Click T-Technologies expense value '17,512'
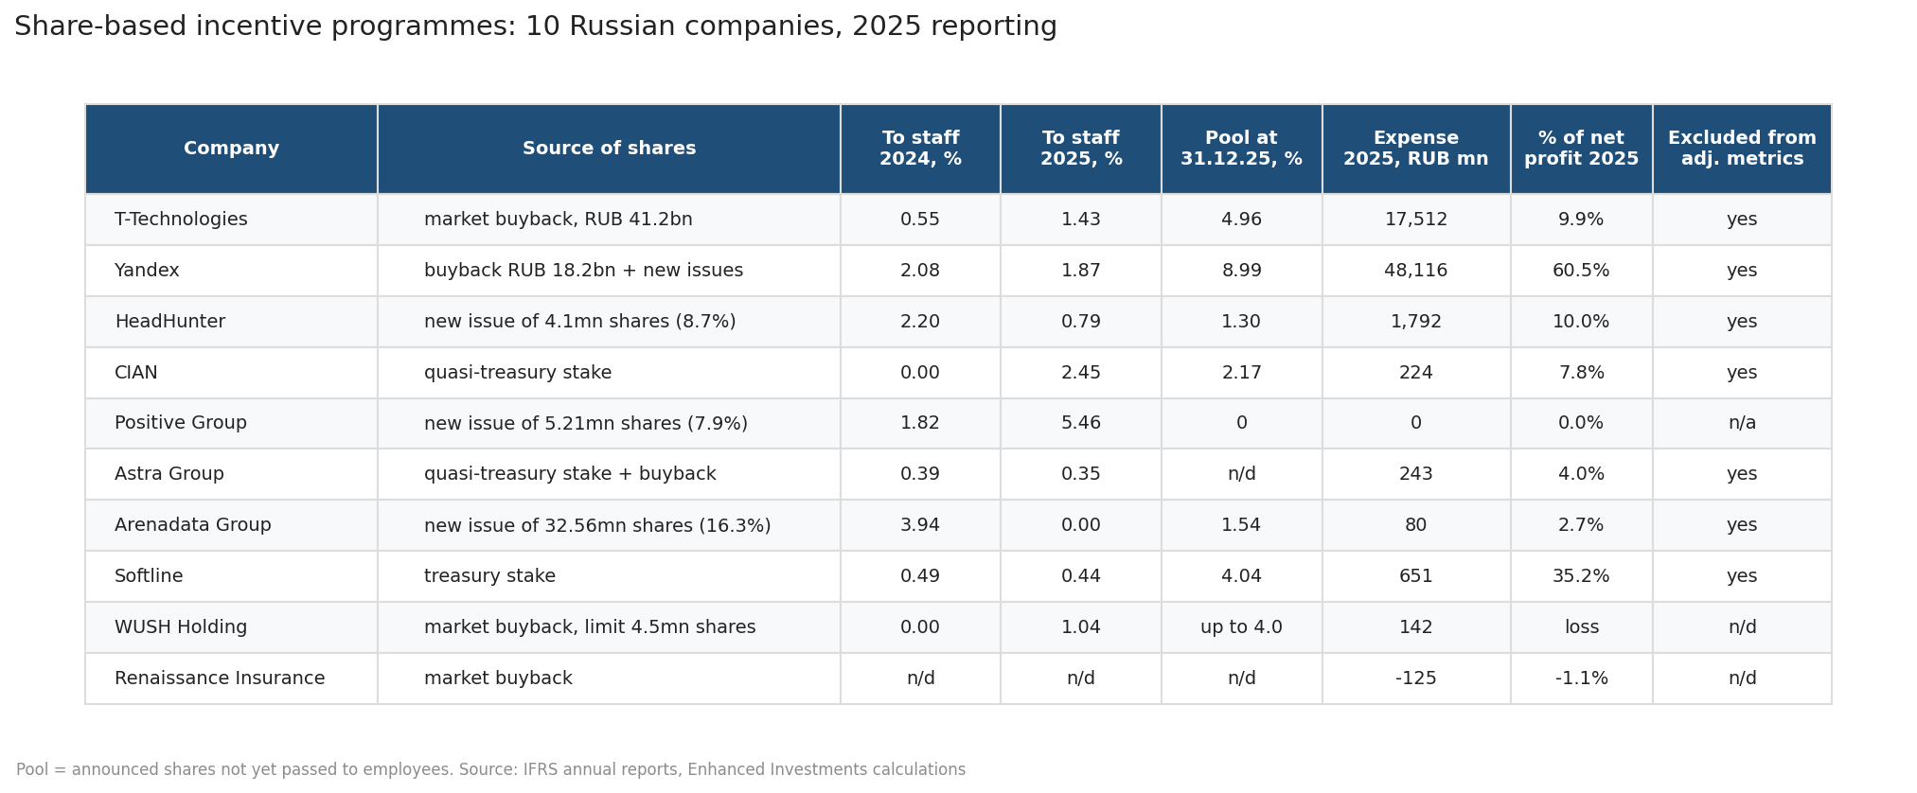Viewport: 1917px width, 793px height. [1416, 220]
